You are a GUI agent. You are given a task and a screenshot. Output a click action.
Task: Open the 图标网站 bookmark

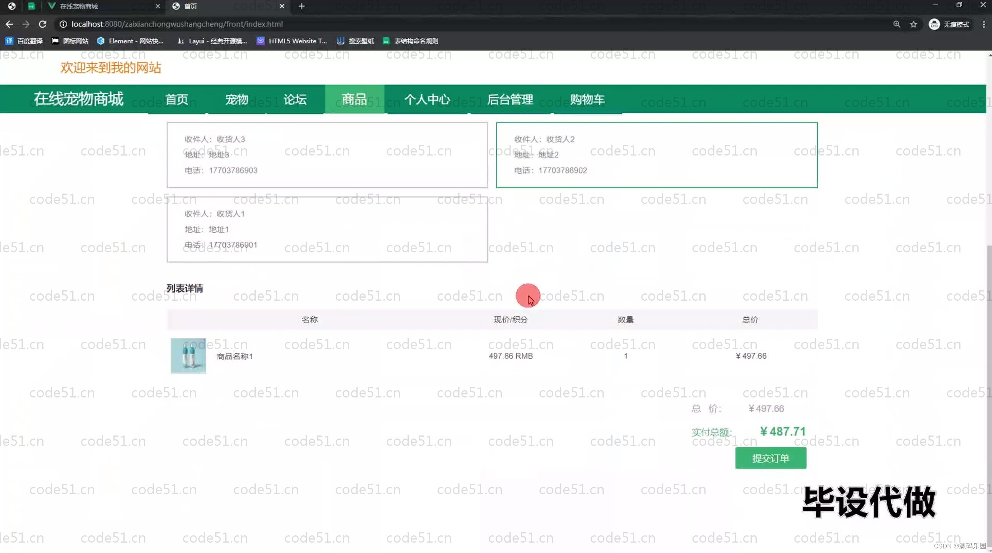pyautogui.click(x=70, y=41)
